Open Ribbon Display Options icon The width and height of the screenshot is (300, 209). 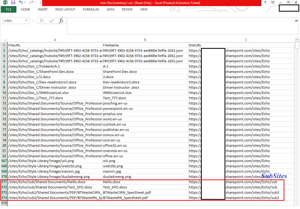coord(273,2)
